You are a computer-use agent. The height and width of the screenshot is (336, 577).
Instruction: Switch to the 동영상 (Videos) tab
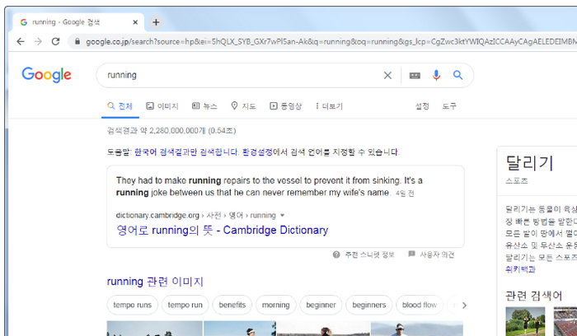(x=285, y=106)
